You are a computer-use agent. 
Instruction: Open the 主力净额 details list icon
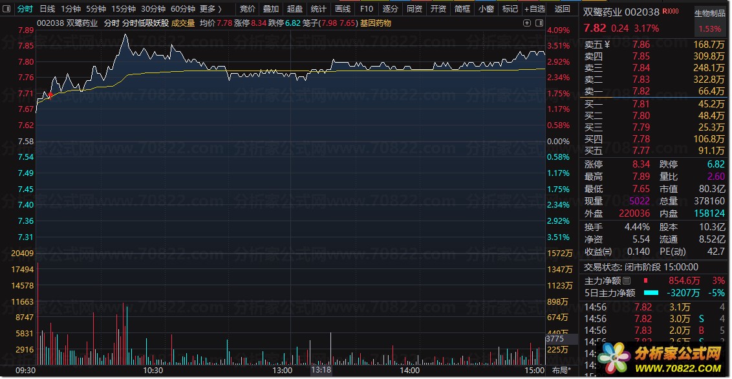coord(627,281)
